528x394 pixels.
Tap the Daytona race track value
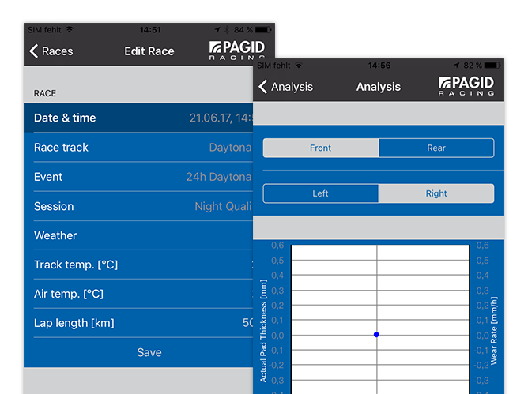pyautogui.click(x=230, y=148)
